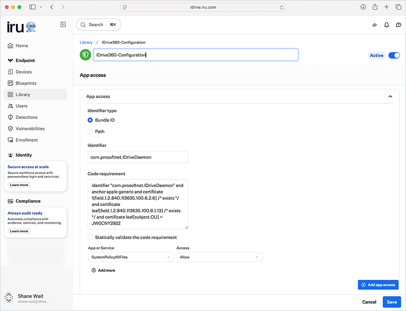Collapse the iru sidebar panel icon

click(x=63, y=24)
